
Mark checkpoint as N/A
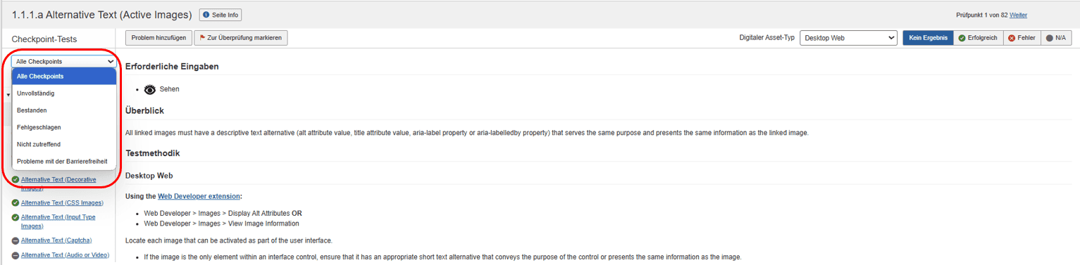1056,38
